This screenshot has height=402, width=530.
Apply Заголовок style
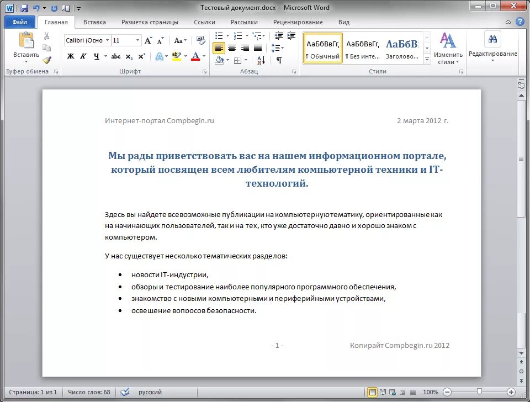click(402, 48)
